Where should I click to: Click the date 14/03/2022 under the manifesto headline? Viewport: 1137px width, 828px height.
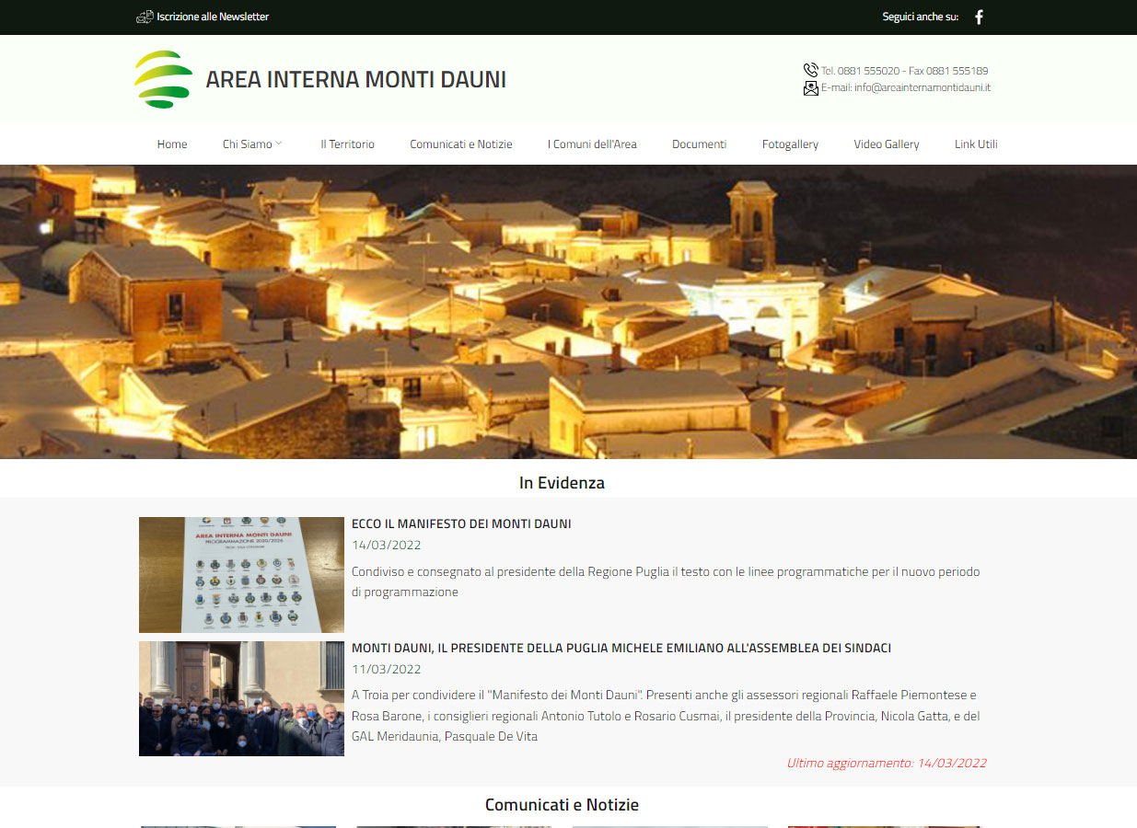[386, 546]
